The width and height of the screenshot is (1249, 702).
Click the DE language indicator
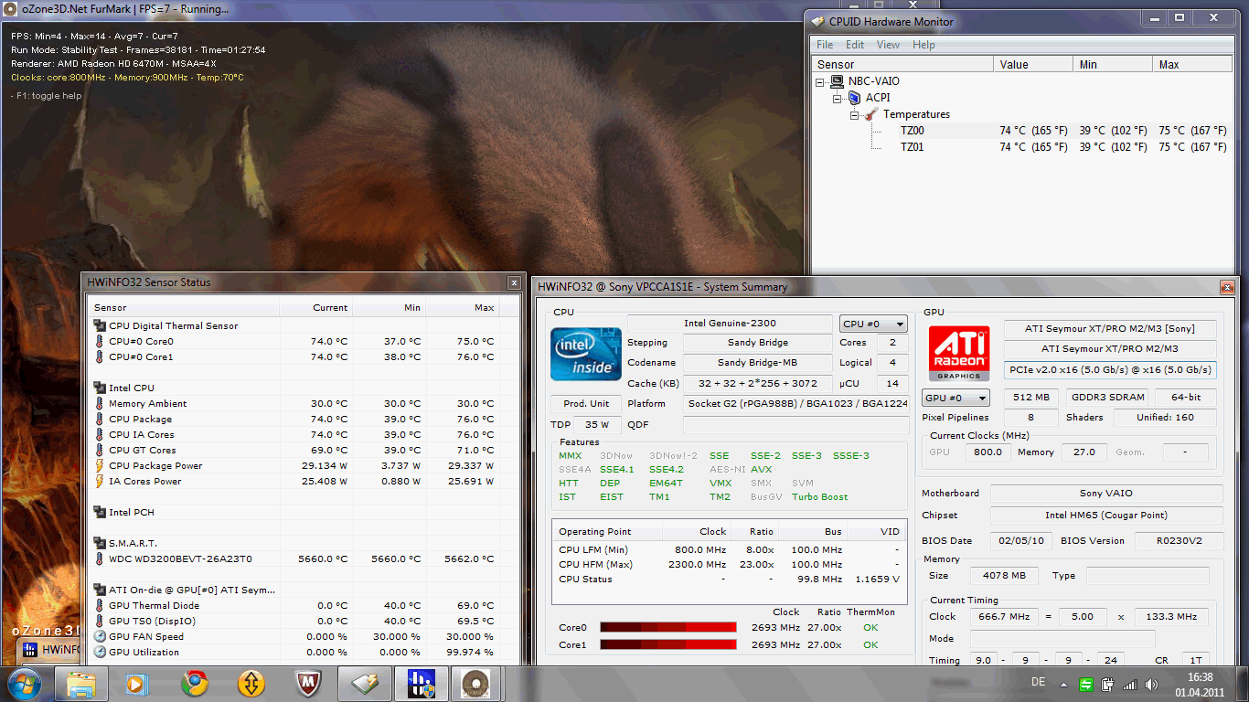(x=1039, y=682)
